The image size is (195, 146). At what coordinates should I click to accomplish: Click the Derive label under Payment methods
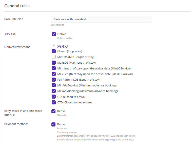tap(61, 124)
